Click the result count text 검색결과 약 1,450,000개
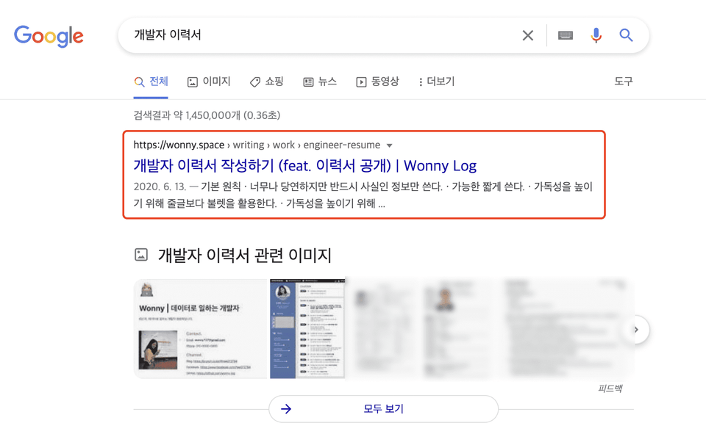This screenshot has width=706, height=434. pos(207,115)
